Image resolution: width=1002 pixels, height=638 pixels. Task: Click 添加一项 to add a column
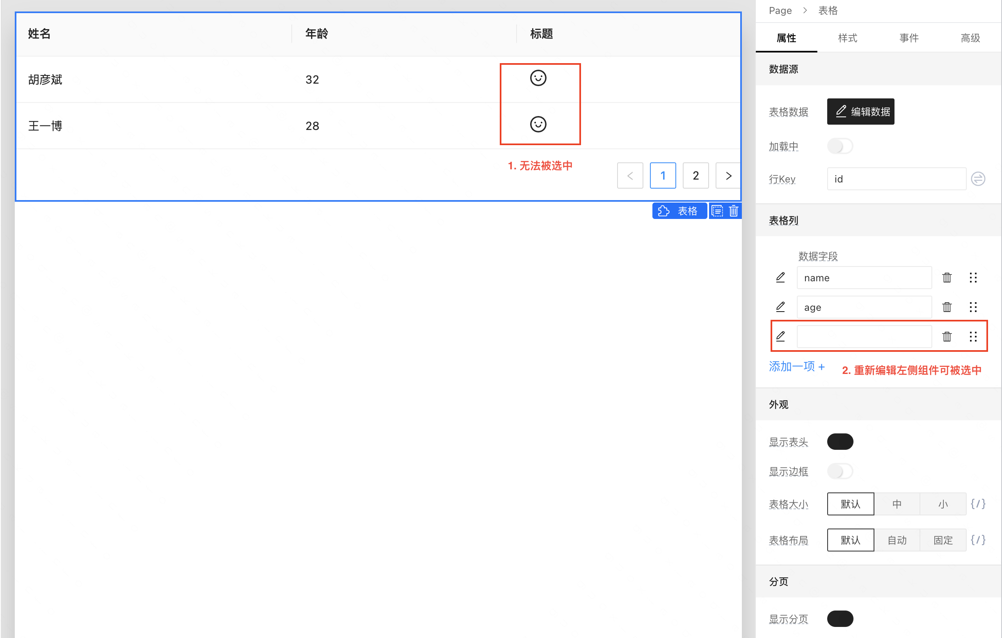point(796,367)
